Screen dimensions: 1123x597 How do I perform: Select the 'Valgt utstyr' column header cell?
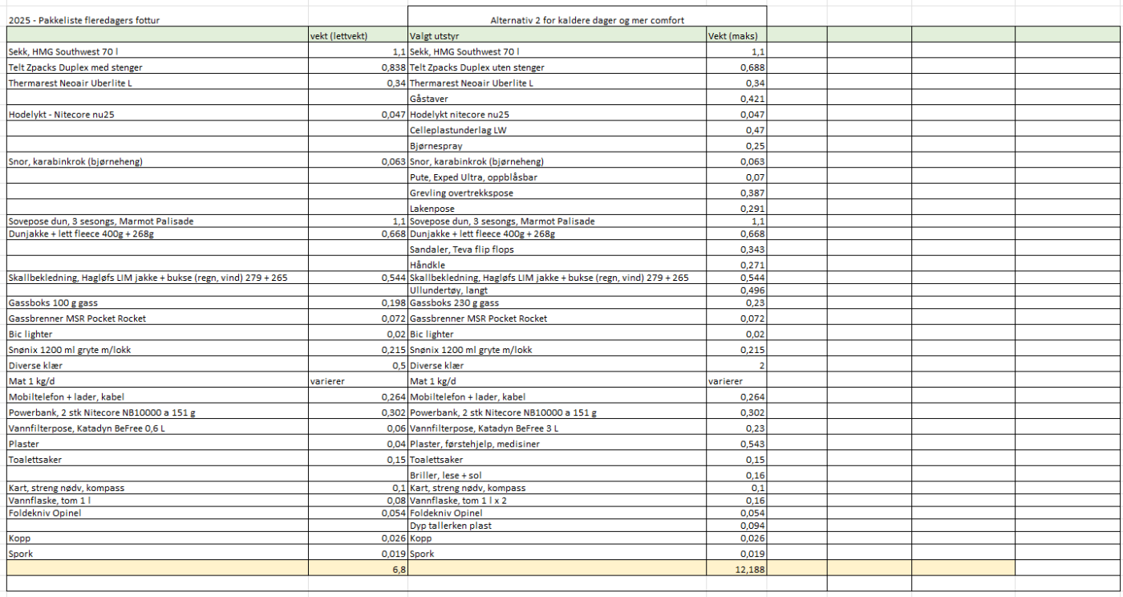(557, 35)
